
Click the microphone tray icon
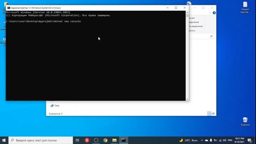coord(211,140)
